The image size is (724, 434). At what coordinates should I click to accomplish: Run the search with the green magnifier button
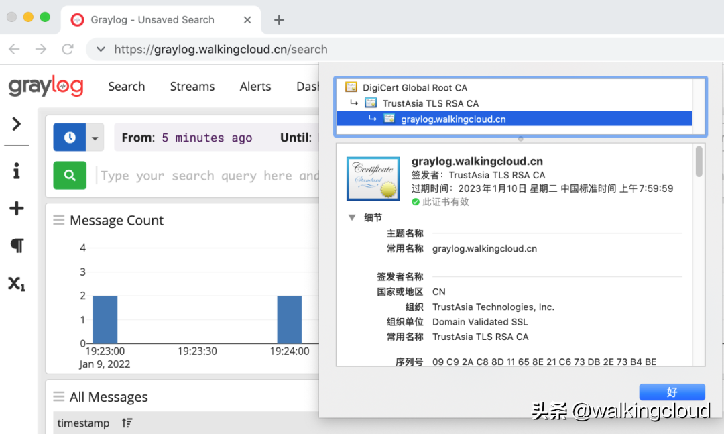70,175
